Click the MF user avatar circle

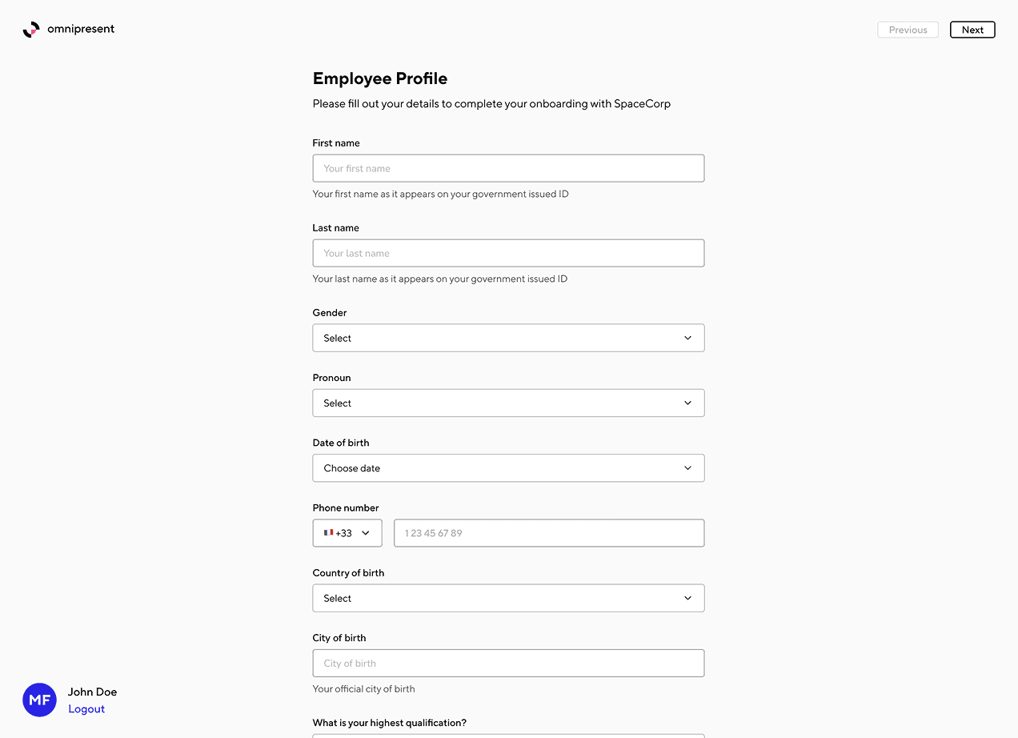(x=39, y=700)
